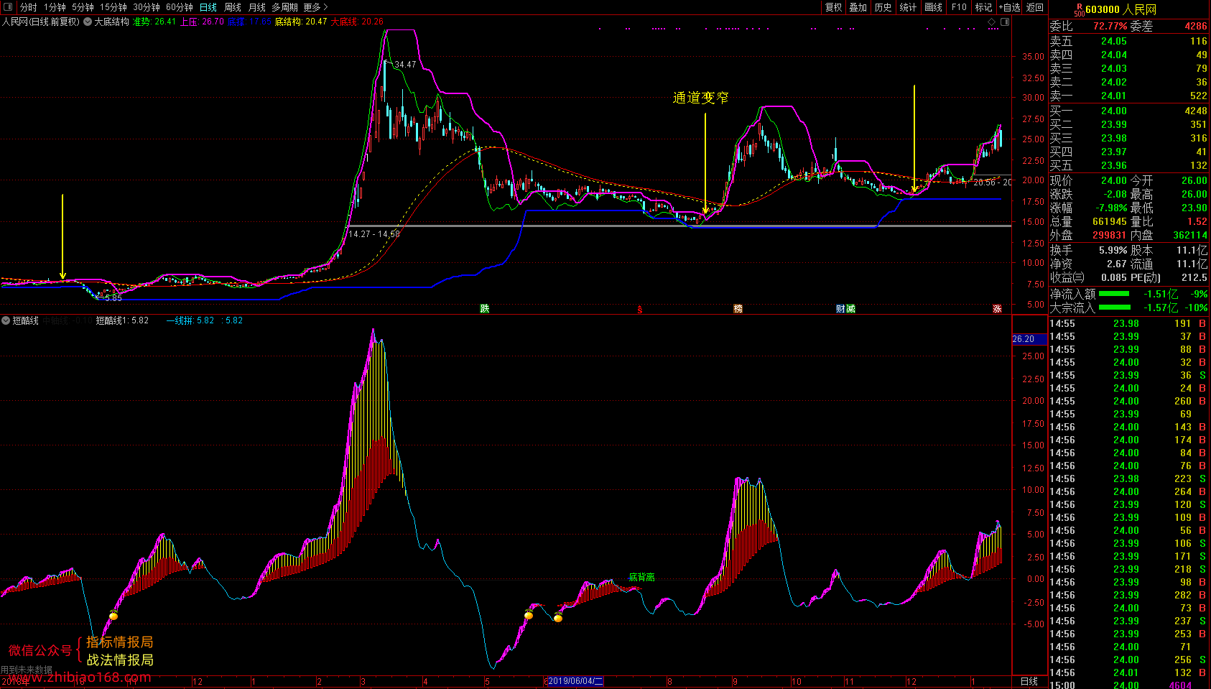
Task: Click the 跌 marker on main chart
Action: pyautogui.click(x=485, y=309)
